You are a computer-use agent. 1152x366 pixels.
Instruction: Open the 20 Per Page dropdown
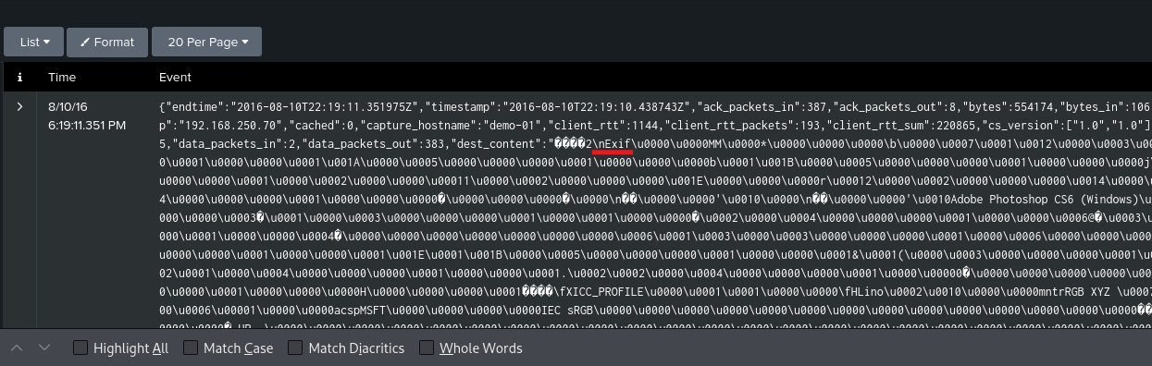point(207,42)
